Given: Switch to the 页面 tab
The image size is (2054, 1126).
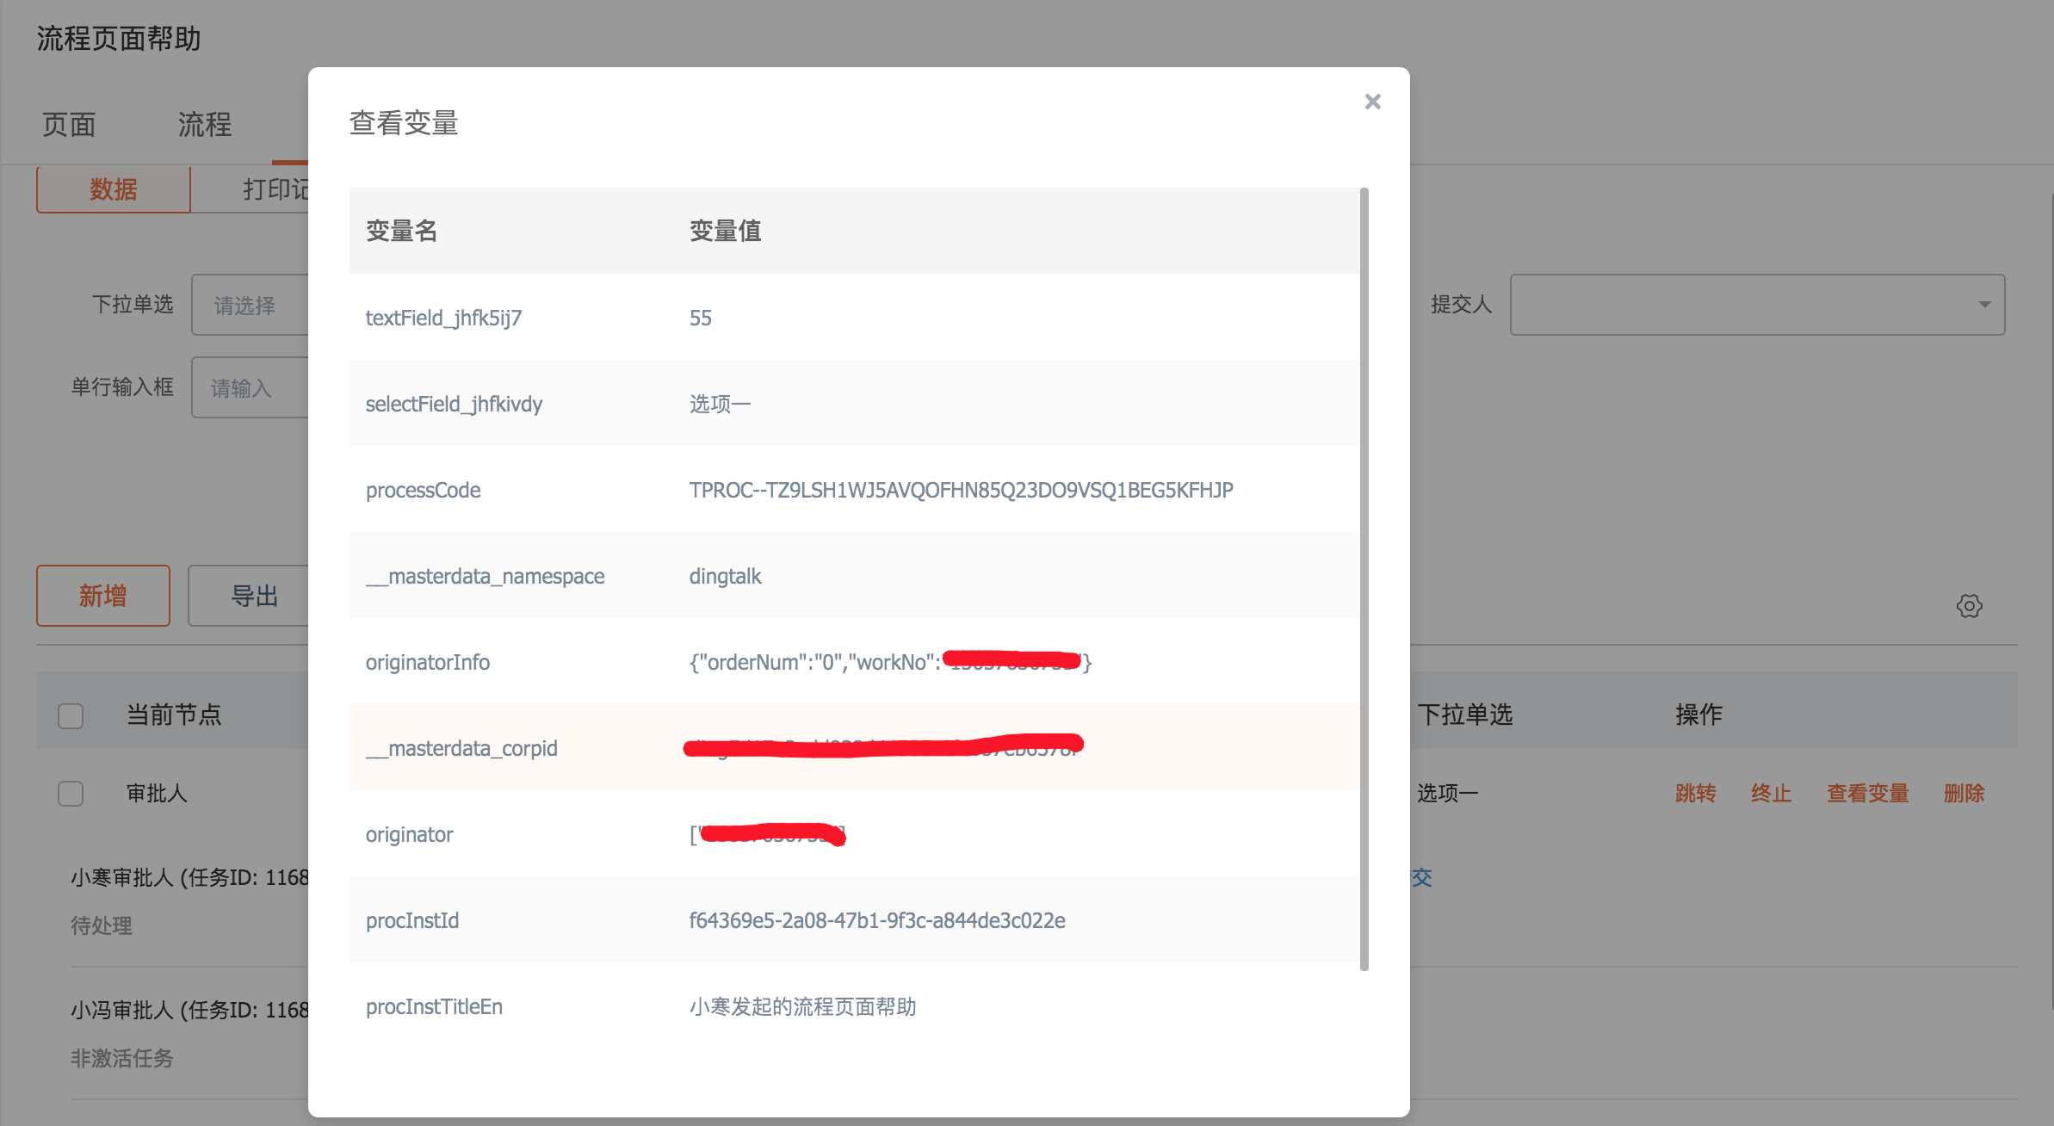Looking at the screenshot, I should [x=69, y=125].
